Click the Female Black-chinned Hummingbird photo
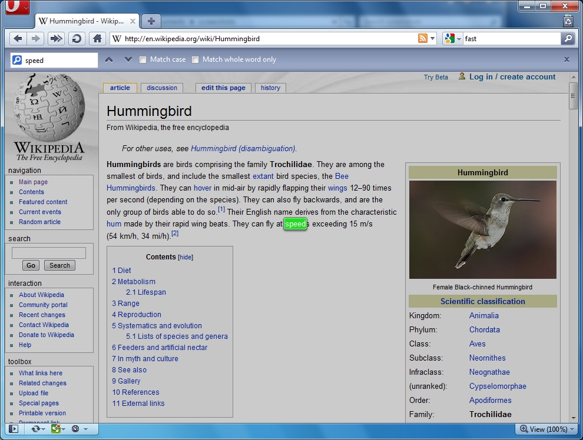The width and height of the screenshot is (583, 440). pyautogui.click(x=483, y=229)
